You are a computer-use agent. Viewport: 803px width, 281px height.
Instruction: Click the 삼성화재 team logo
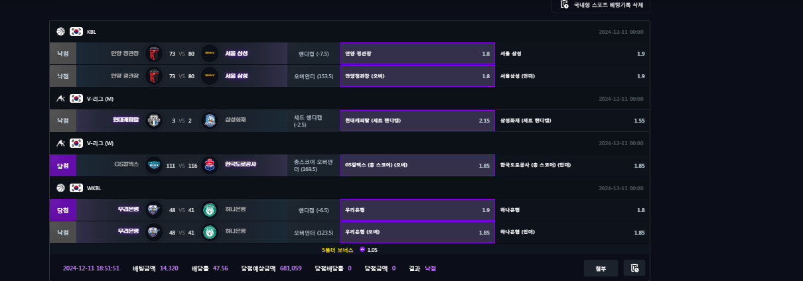210,121
